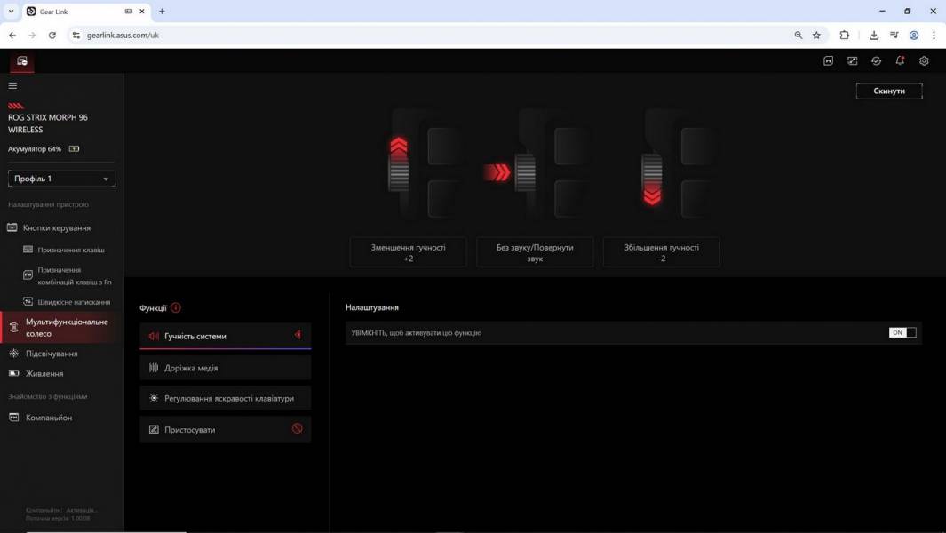Open Швидкісне натискання page
946x533 pixels.
(74, 302)
